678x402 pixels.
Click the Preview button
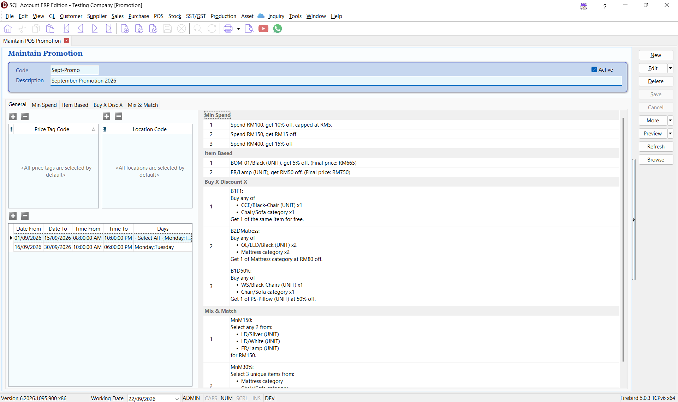pos(653,134)
